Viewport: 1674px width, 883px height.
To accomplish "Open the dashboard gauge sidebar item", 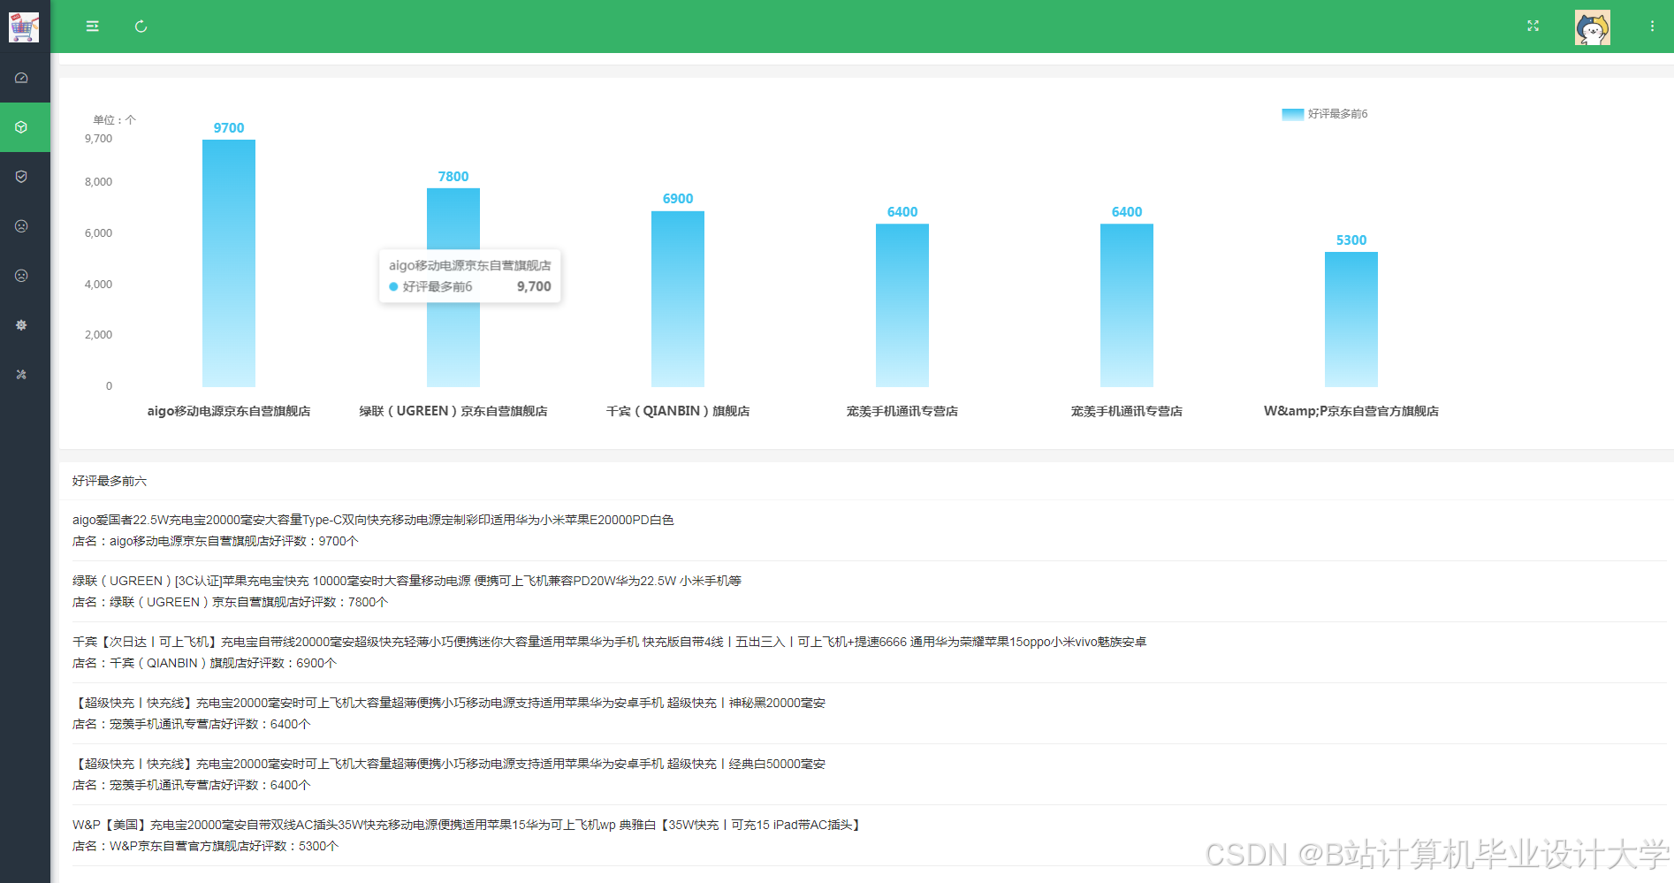I will coord(21,78).
